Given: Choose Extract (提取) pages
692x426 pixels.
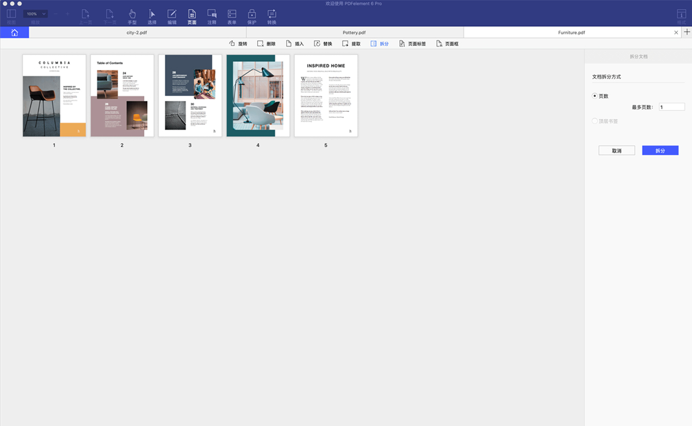Looking at the screenshot, I should point(351,44).
